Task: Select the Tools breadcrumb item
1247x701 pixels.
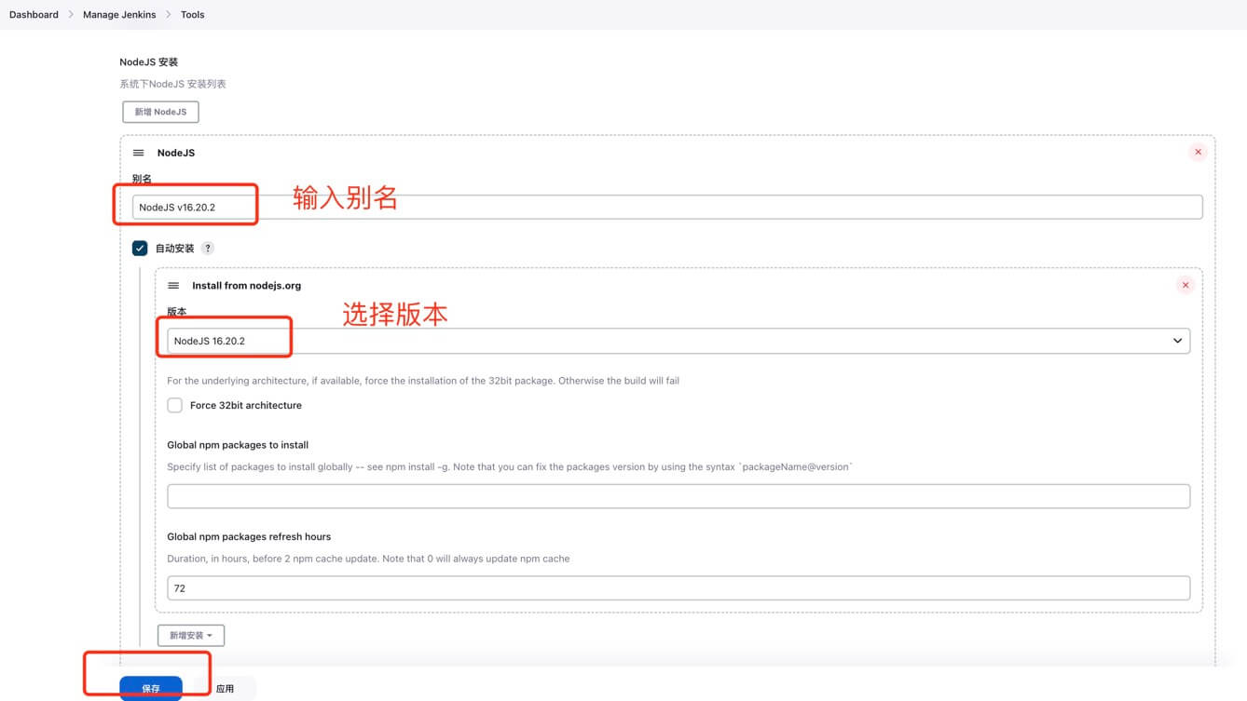Action: (x=192, y=15)
